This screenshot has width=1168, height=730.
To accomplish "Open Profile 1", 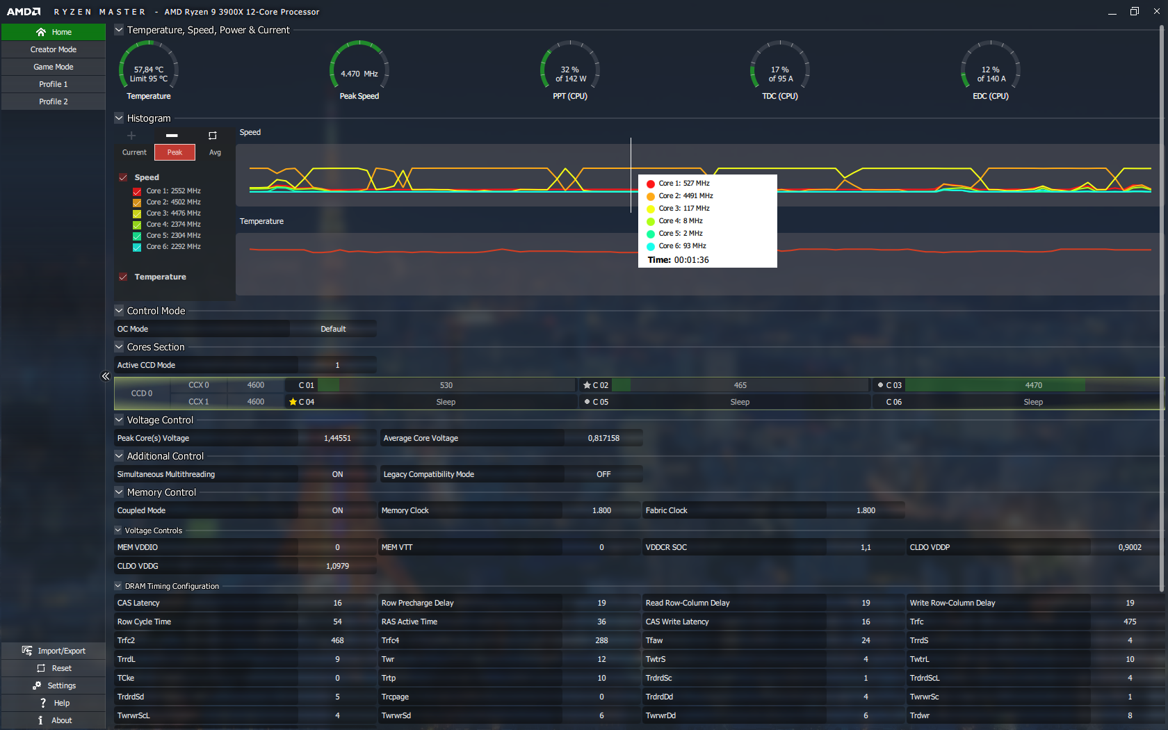I will tap(54, 84).
